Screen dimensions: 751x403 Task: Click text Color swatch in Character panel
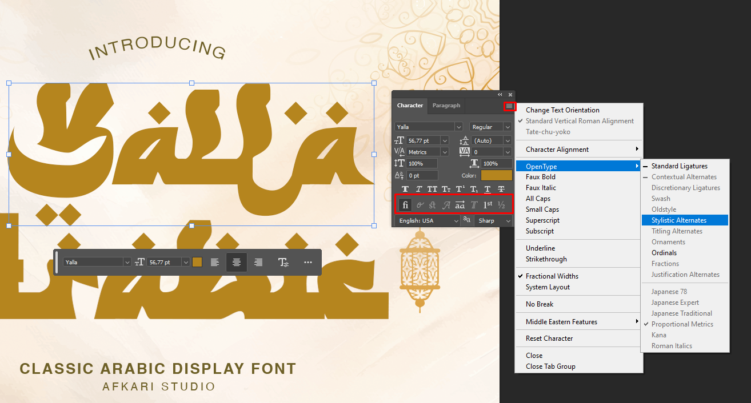pyautogui.click(x=497, y=175)
